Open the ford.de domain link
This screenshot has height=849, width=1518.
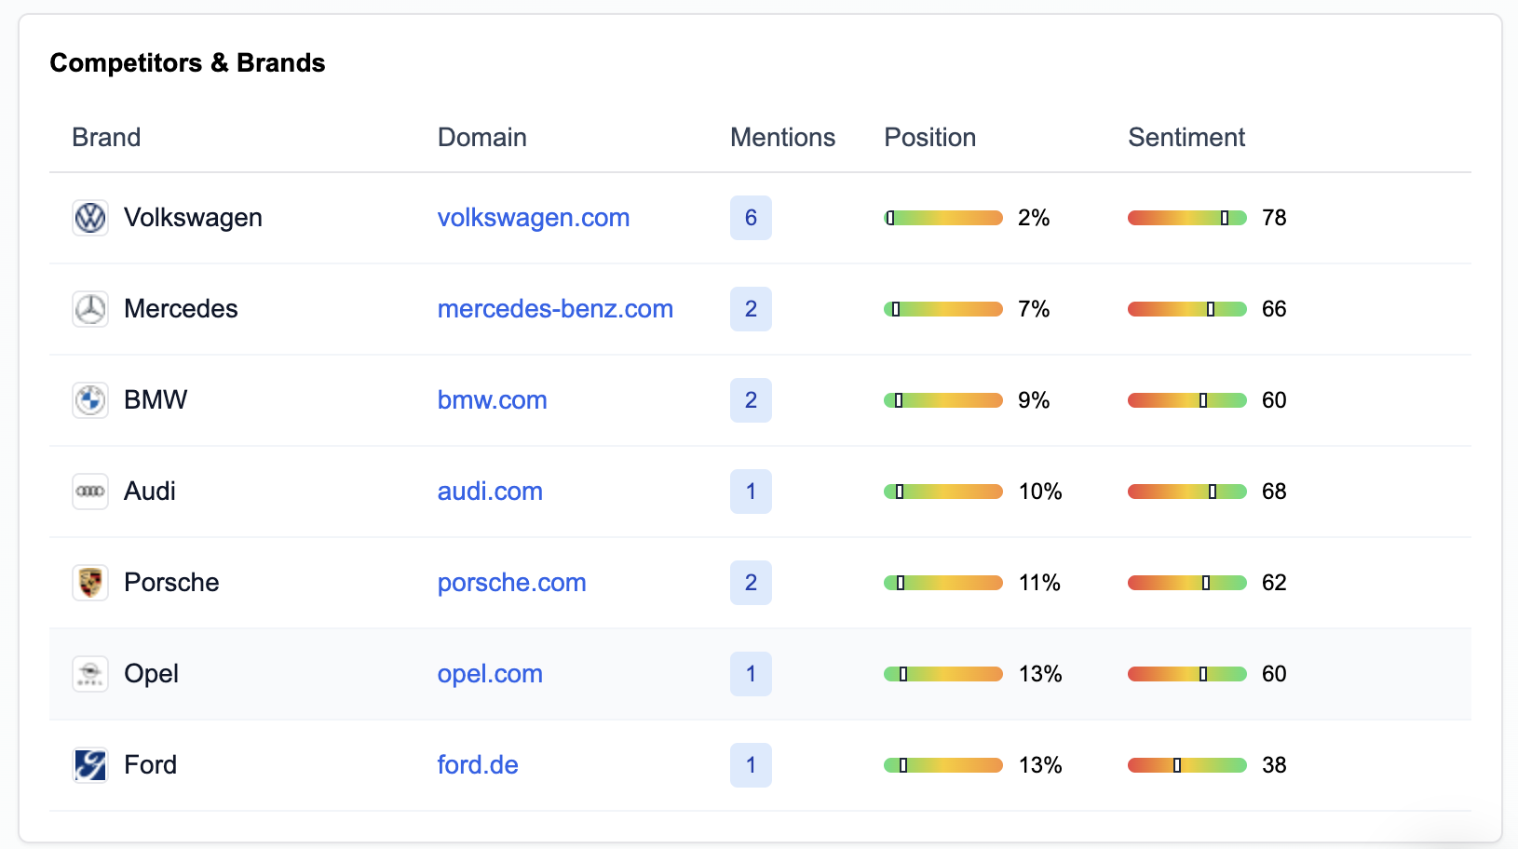click(478, 765)
